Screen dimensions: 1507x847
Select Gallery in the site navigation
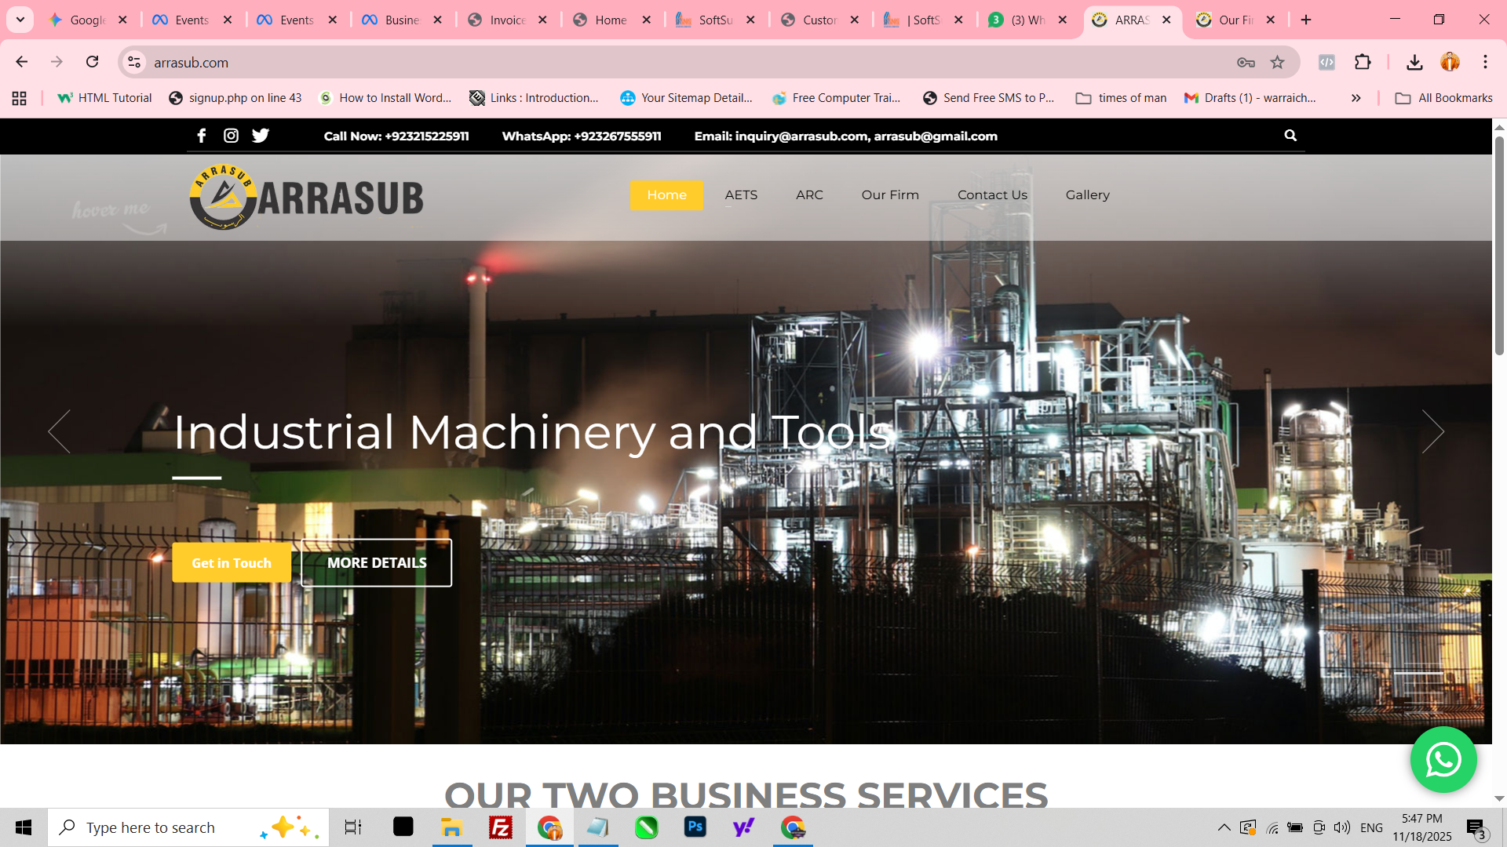1087,194
